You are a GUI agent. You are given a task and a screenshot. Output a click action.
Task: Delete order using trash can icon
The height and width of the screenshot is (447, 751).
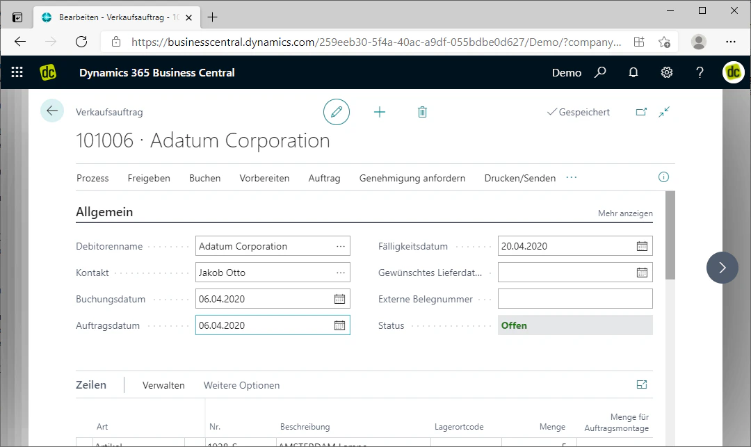[x=422, y=112]
